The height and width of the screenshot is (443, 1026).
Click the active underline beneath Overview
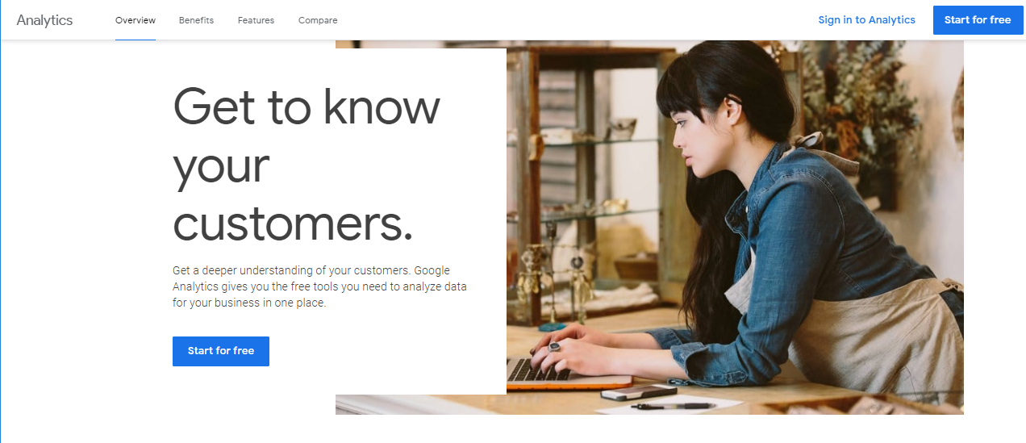(136, 39)
